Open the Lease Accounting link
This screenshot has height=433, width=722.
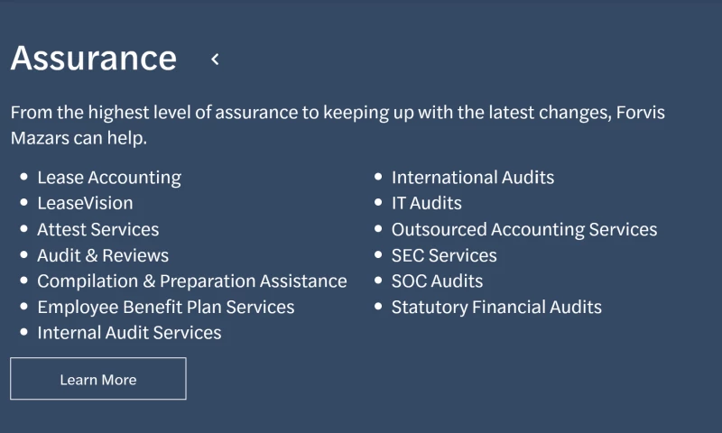click(x=108, y=178)
